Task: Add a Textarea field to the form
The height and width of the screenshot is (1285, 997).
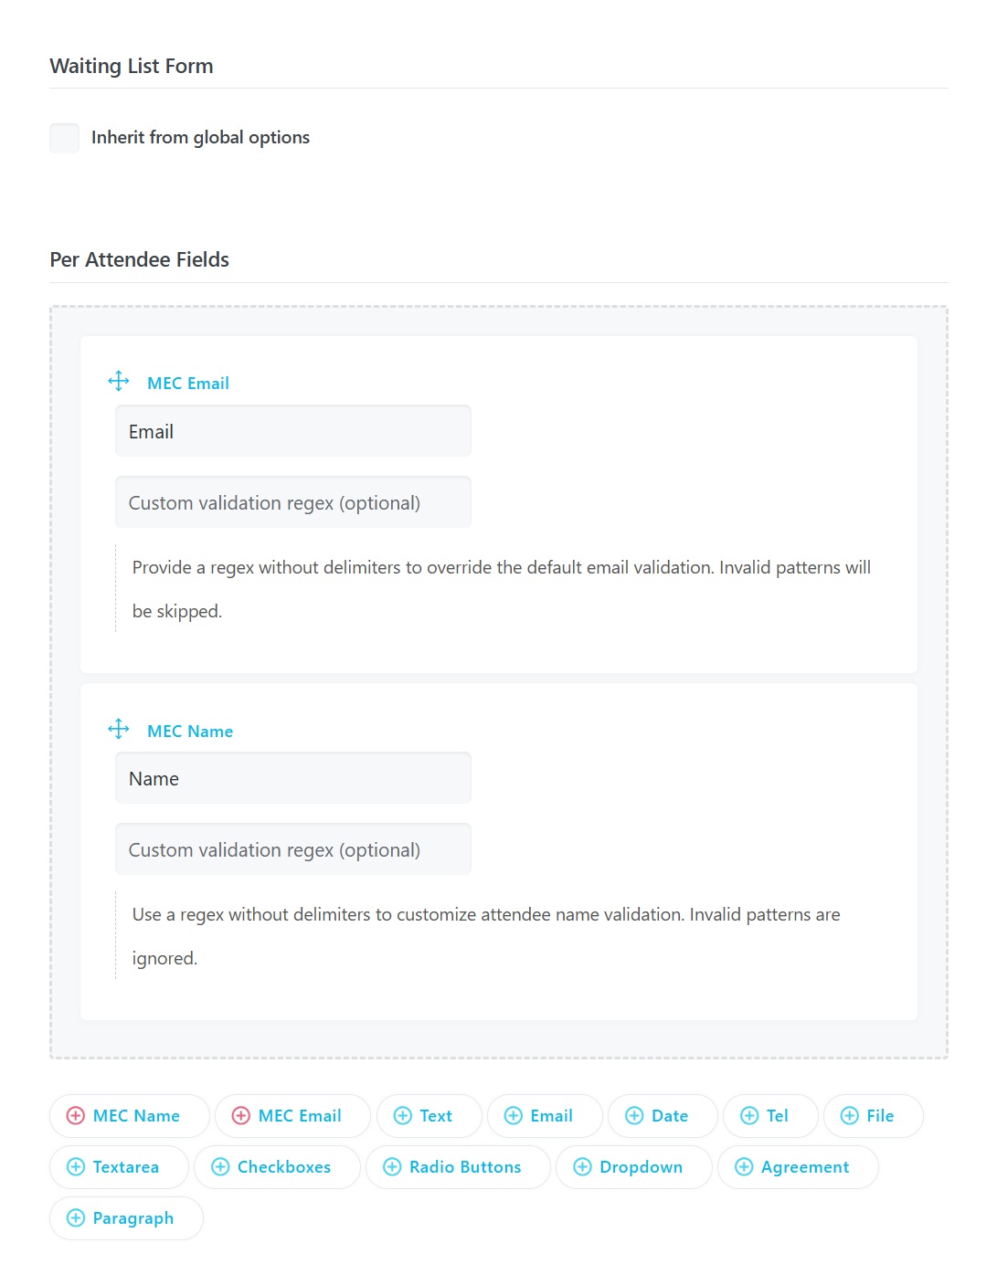Action: [119, 1166]
